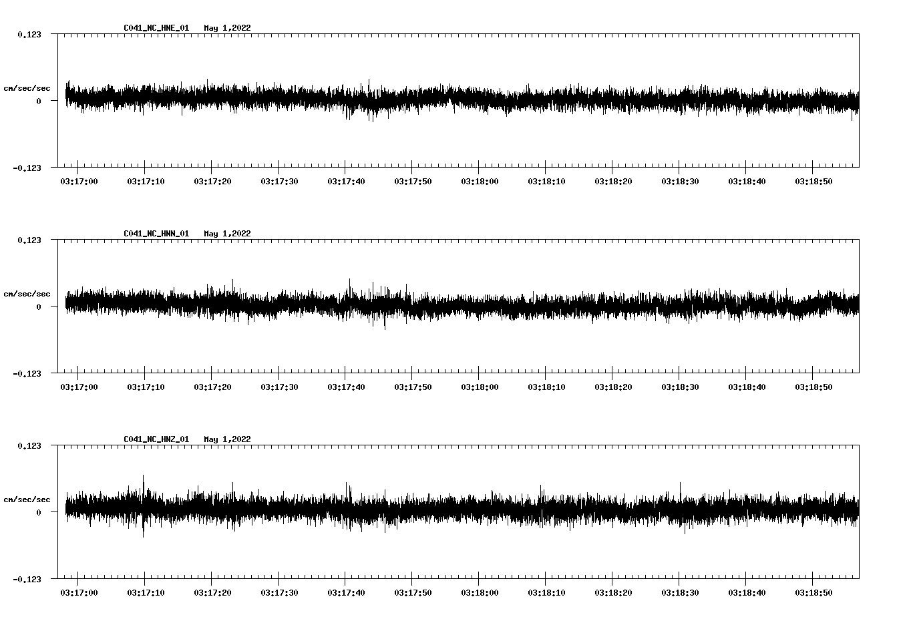Screen dimensions: 907x617
Task: Click the May 1,2022 date on HNE plot
Action: click(228, 28)
